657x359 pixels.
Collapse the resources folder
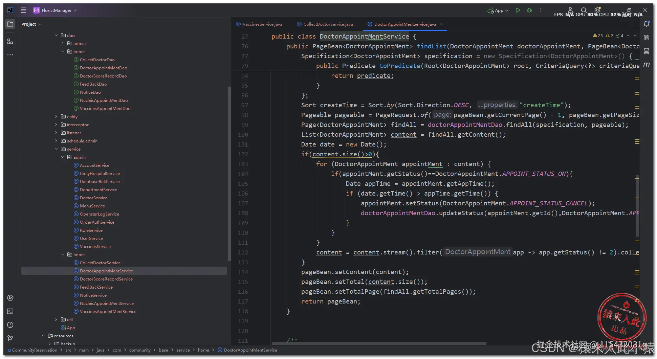pyautogui.click(x=43, y=336)
